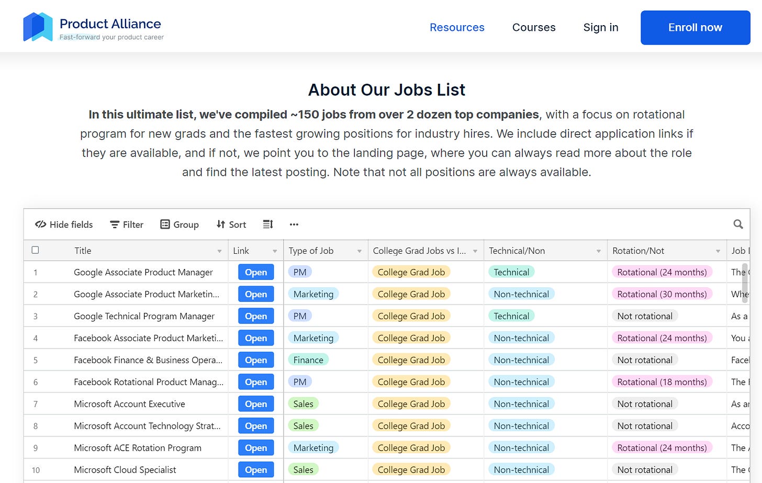Toggle the select-all checkbox in header
762x483 pixels.
point(35,250)
